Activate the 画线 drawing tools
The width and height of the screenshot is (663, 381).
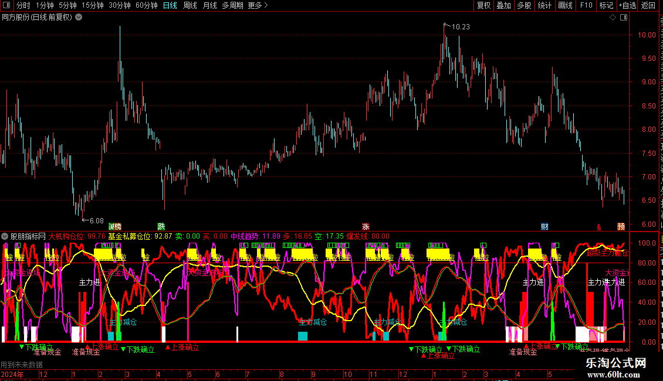[566, 5]
